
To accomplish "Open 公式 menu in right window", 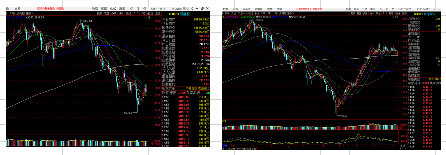I will 365,9.
